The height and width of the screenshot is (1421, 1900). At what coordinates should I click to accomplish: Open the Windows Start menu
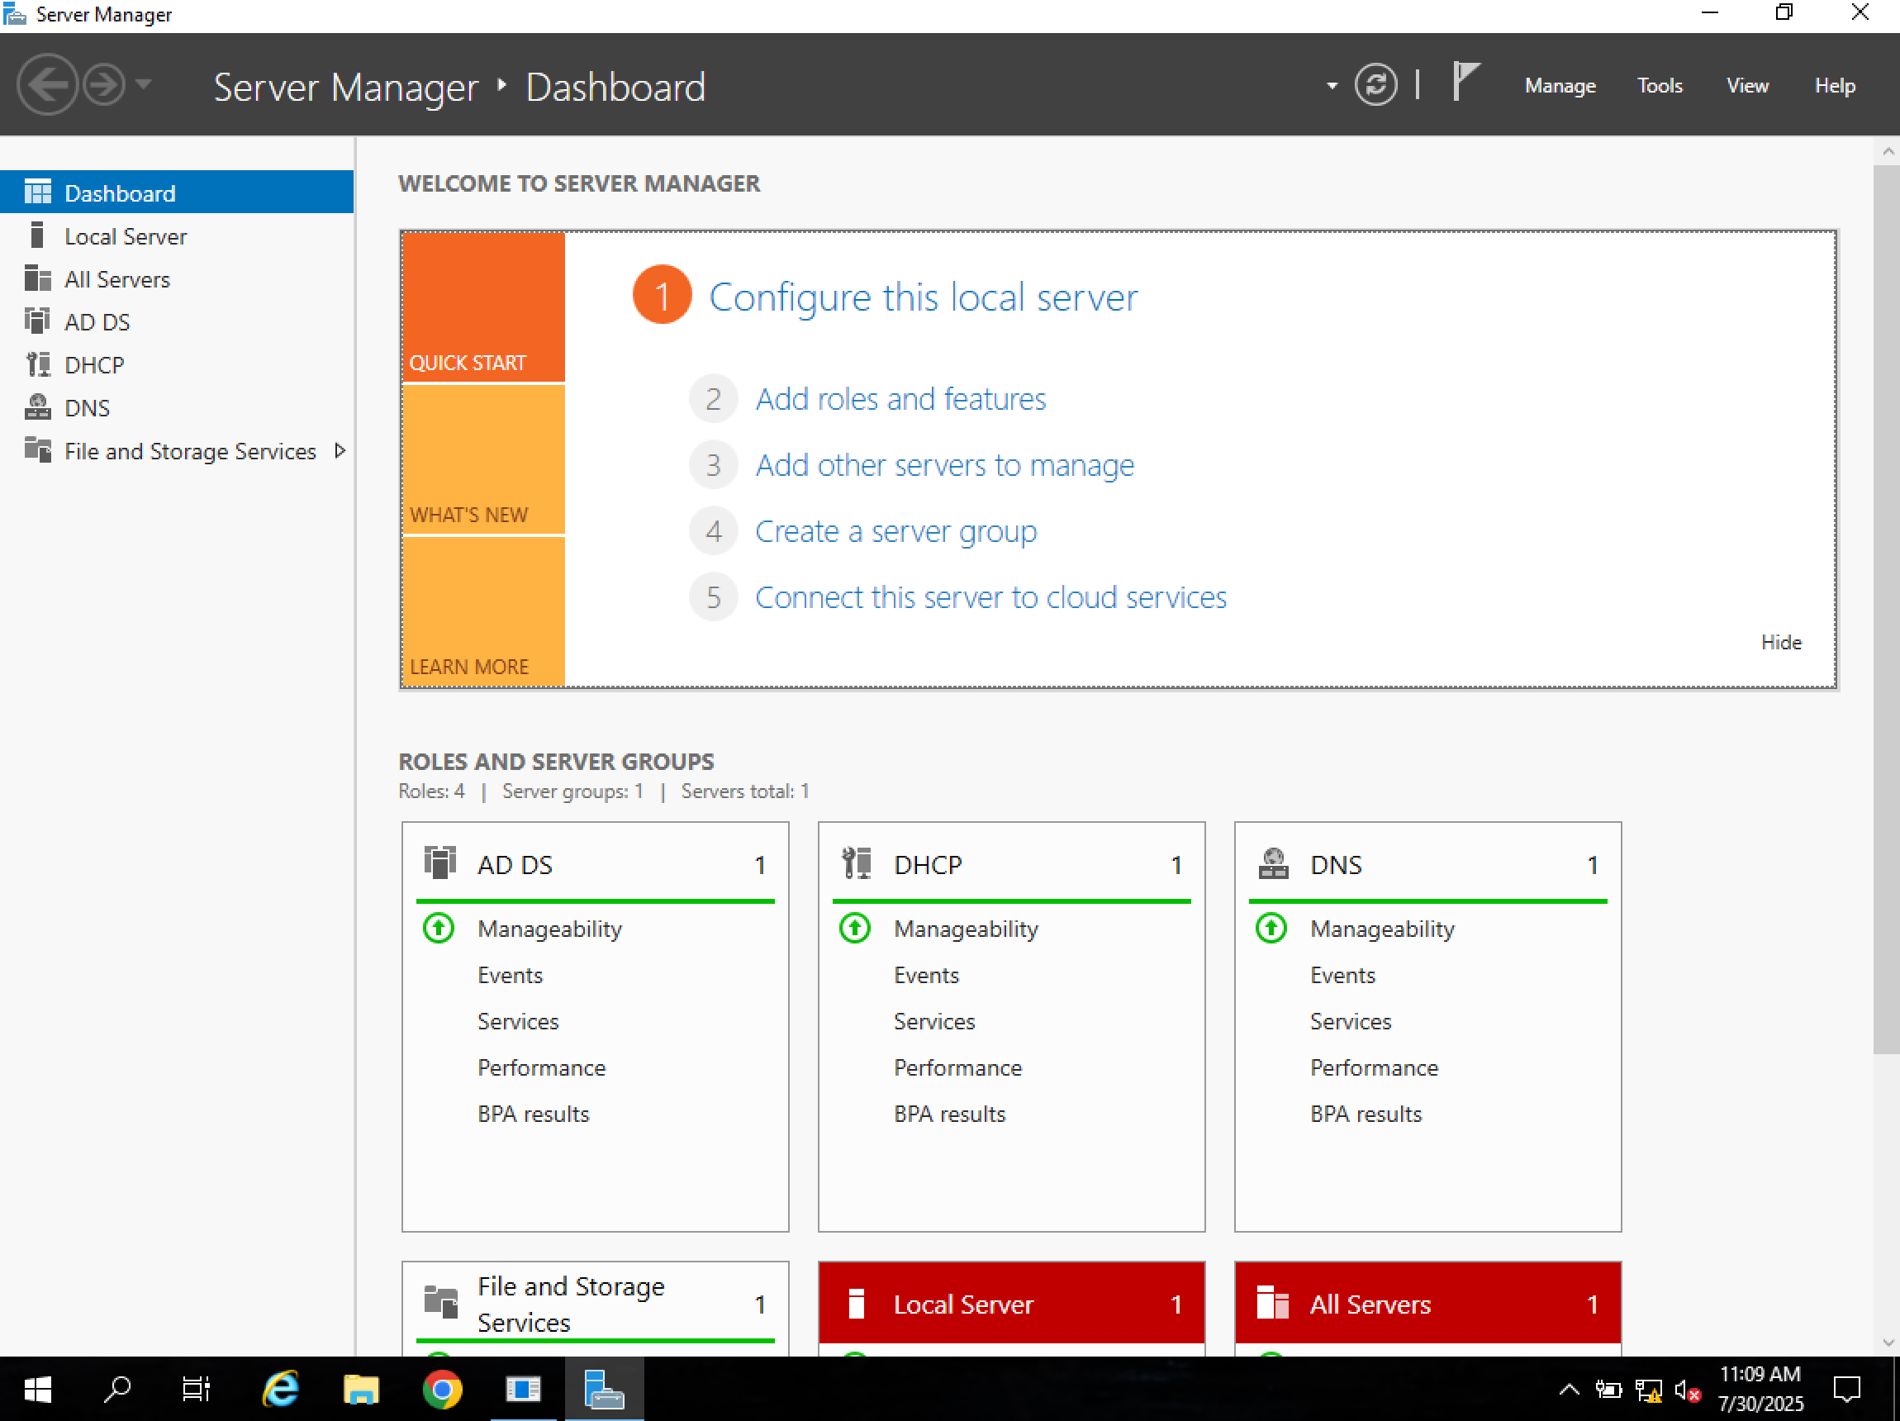[37, 1388]
